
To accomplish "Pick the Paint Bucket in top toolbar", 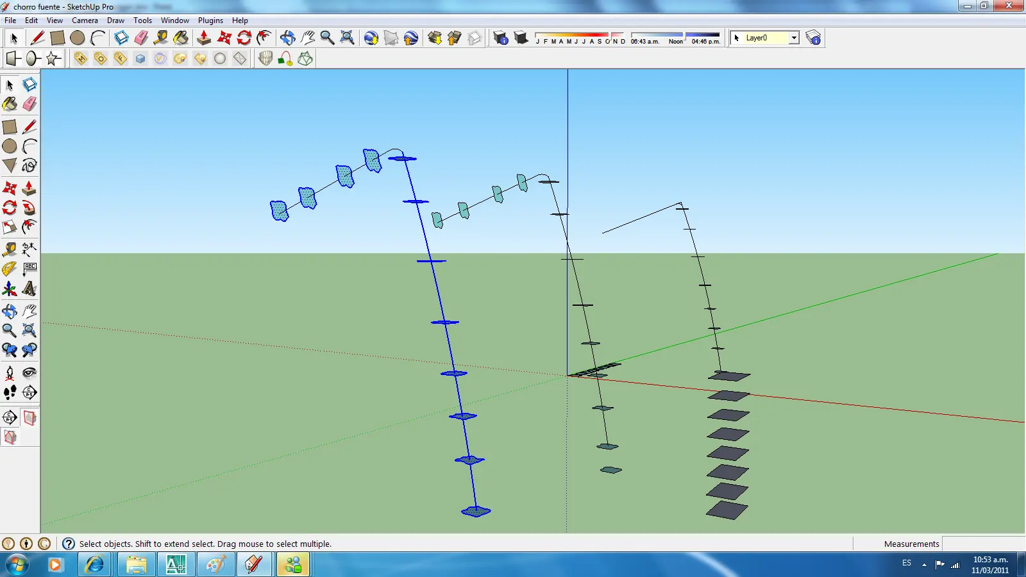I will point(181,38).
